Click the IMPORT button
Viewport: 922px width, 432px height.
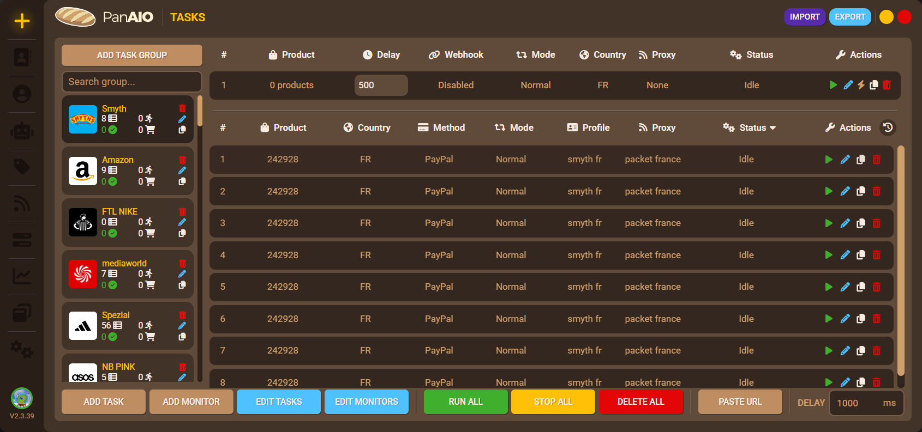805,17
